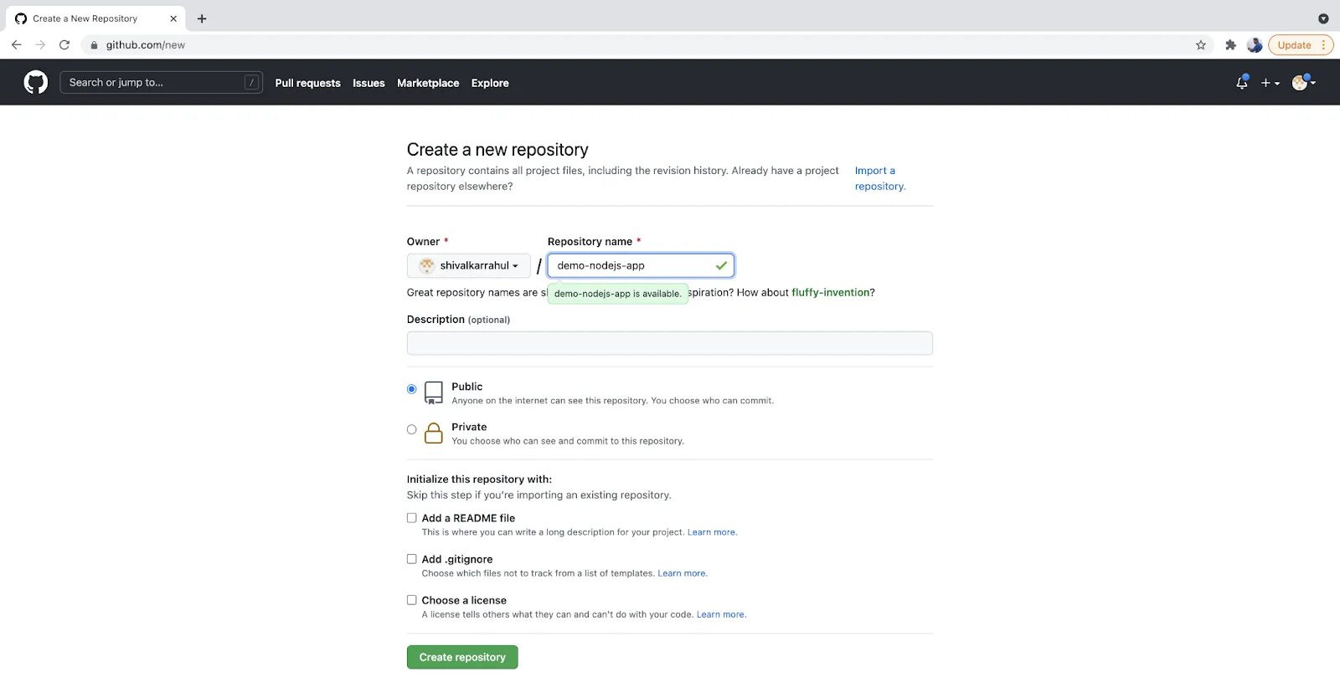This screenshot has width=1340, height=677.
Task: Reload the page
Action: pyautogui.click(x=64, y=45)
